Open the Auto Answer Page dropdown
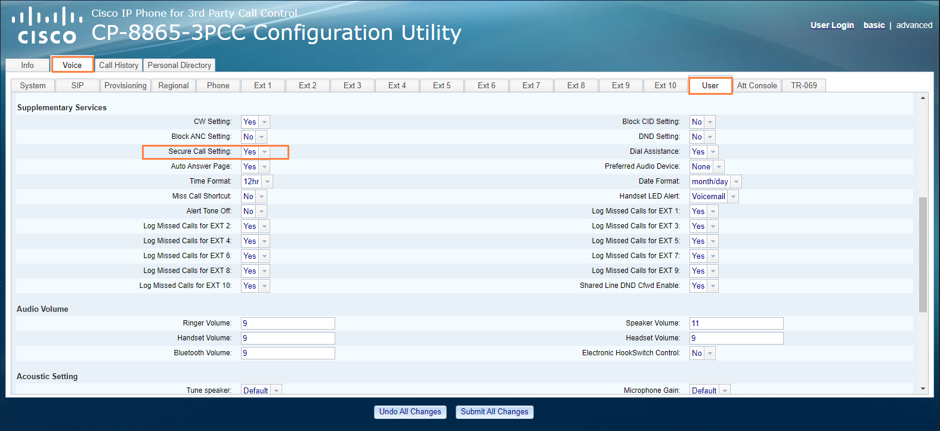The image size is (940, 431). coord(255,167)
